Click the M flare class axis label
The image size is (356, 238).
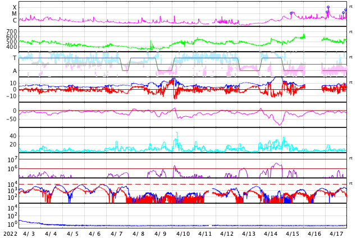[15, 14]
